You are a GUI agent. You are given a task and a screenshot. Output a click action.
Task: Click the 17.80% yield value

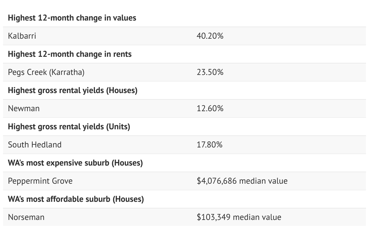210,145
